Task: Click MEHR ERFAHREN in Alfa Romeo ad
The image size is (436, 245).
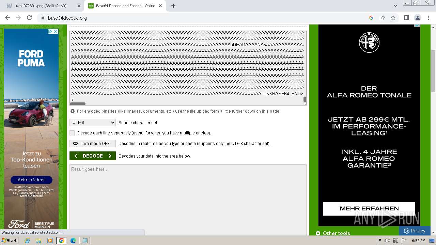Action: [369, 209]
